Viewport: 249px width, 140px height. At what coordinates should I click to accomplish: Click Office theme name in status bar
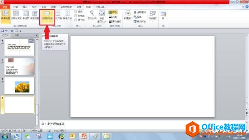click(36, 131)
